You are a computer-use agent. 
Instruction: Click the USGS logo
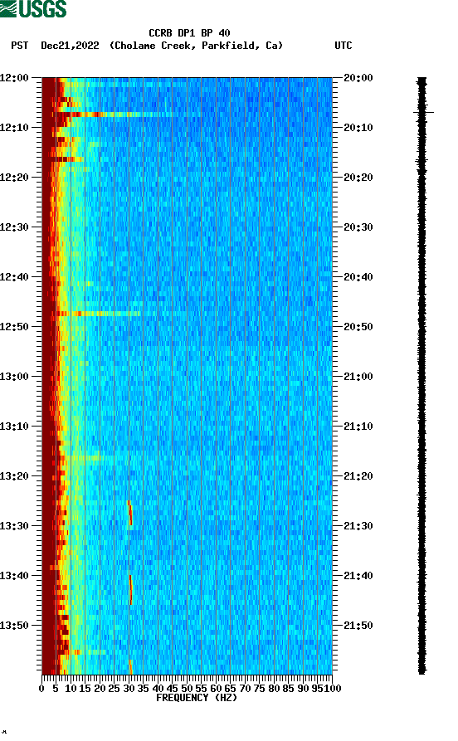pos(33,8)
